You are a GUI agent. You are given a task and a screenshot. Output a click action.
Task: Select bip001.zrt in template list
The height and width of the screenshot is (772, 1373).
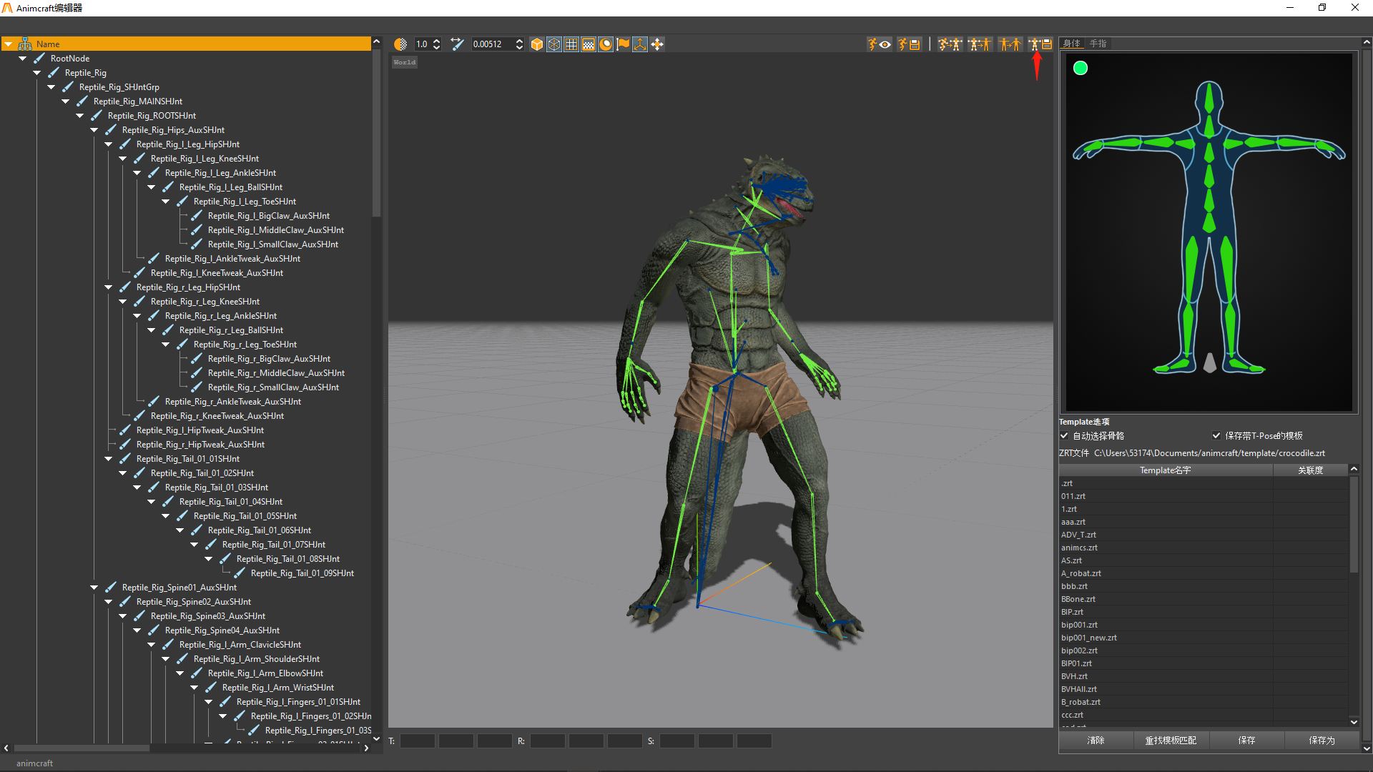[x=1079, y=625]
